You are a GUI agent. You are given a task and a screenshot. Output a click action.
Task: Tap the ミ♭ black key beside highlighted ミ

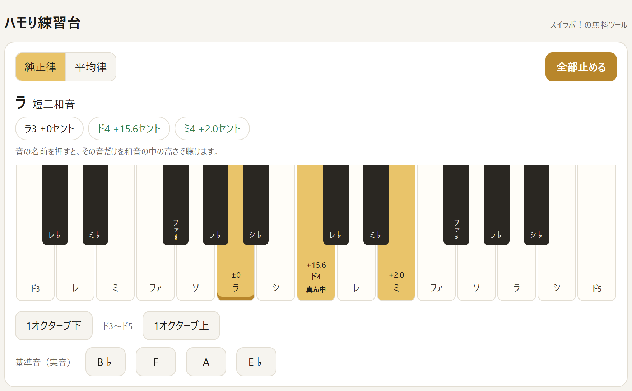[x=376, y=204]
